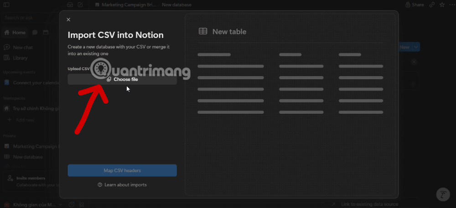Click Connect your calendar

[x=31, y=83]
